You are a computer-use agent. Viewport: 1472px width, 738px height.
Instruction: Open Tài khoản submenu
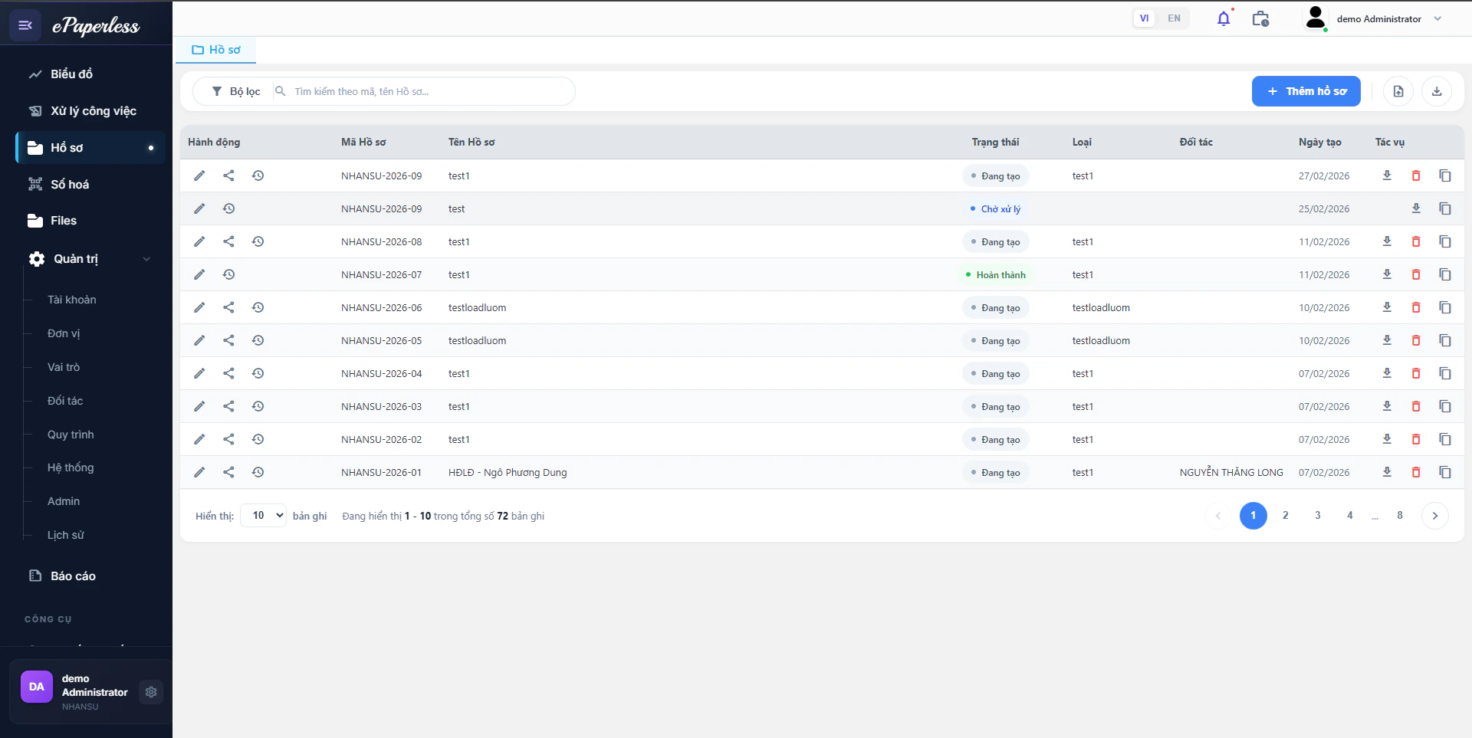coord(72,300)
